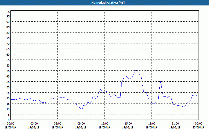
Task: Select the y-axis label '60'
Action: coord(8,54)
